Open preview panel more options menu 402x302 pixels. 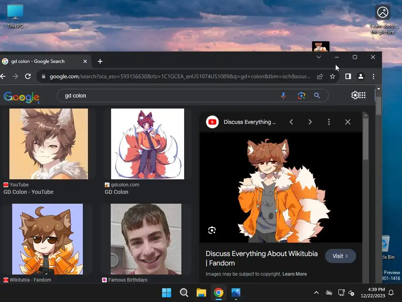point(329,122)
